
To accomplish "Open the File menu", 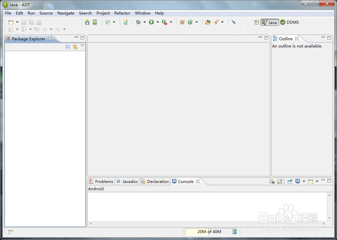I will (x=8, y=13).
